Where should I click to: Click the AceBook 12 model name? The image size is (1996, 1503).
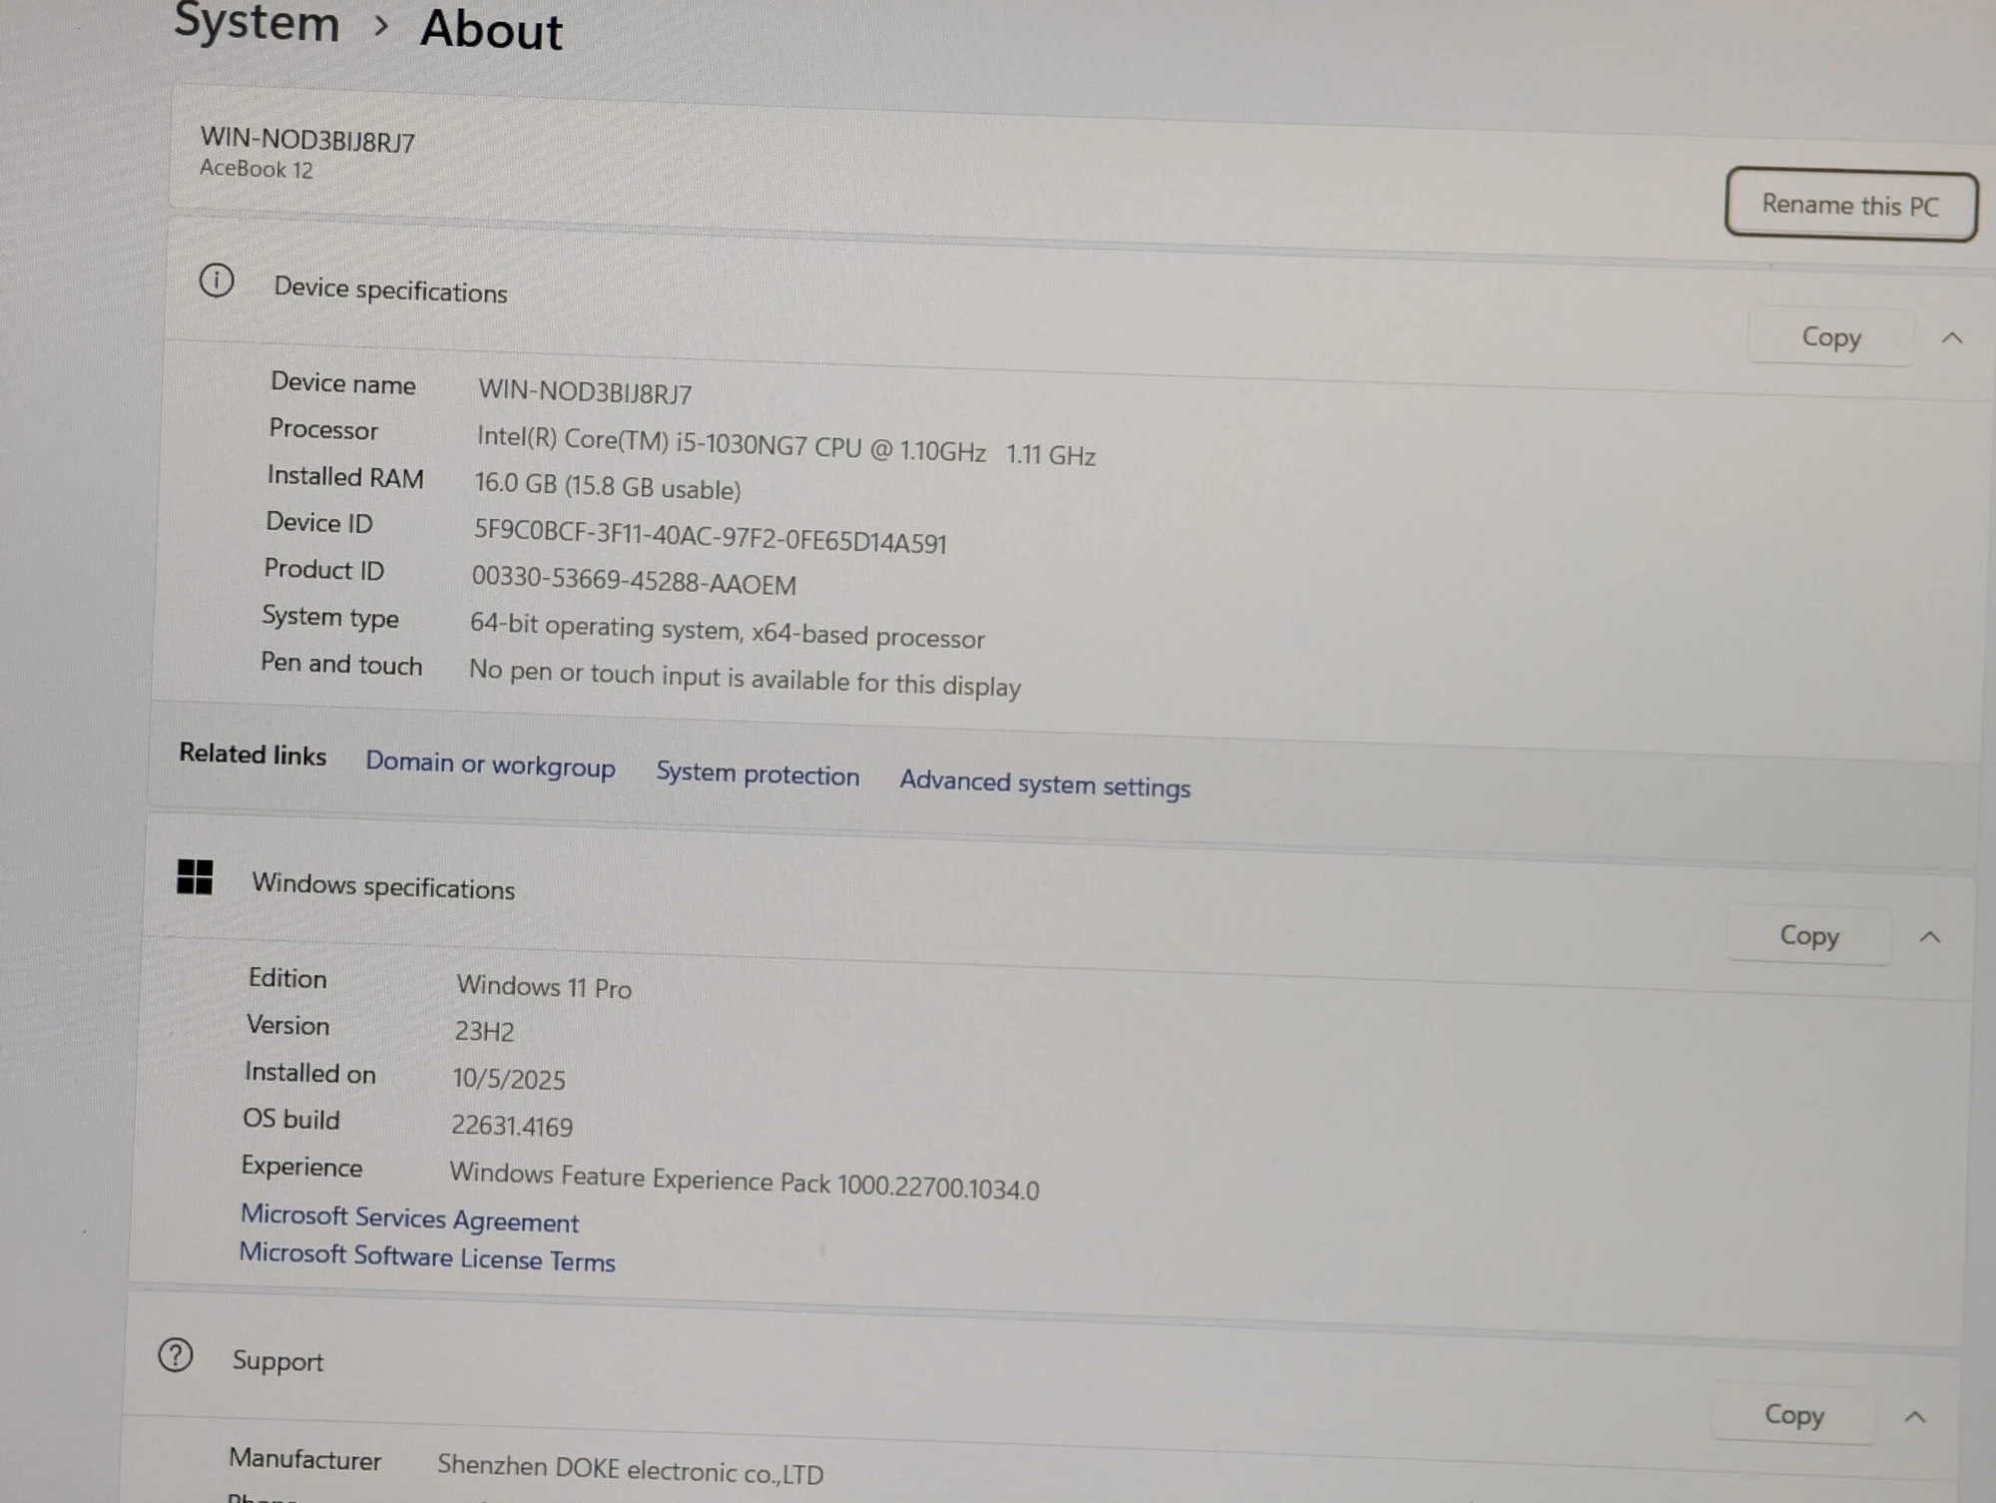(256, 169)
